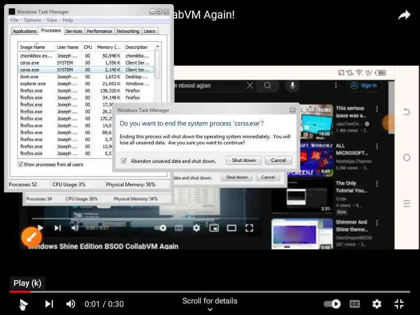Exit full screen in outer player
Viewport: 420px width, 315px height.
pos(399,304)
